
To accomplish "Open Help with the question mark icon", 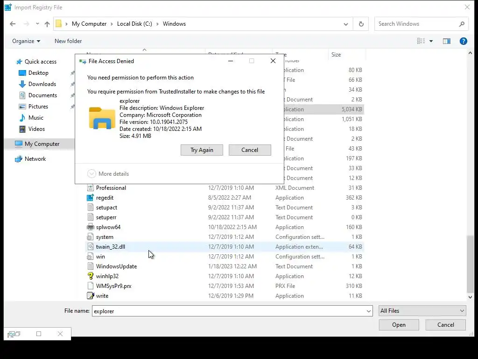I will [x=464, y=41].
